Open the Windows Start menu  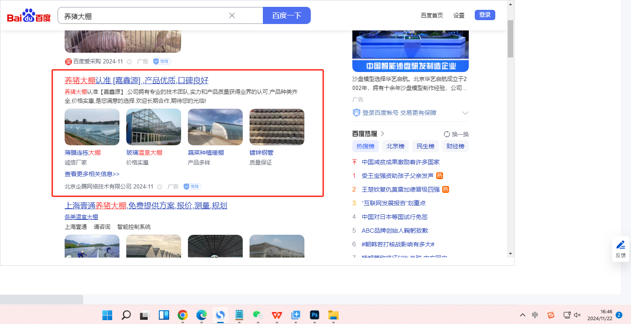[107, 315]
